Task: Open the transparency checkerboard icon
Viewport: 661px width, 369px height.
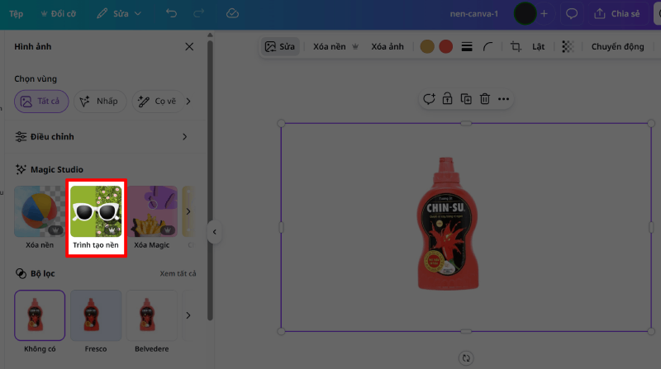Action: click(x=568, y=47)
